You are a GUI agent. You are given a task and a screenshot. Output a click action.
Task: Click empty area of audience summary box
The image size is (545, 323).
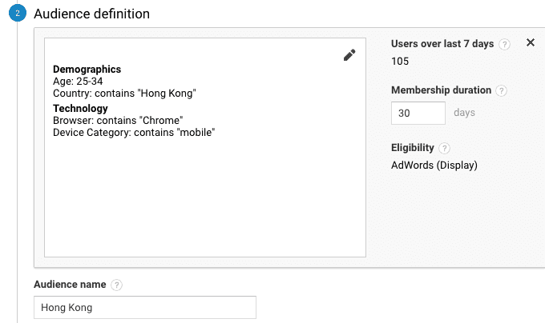(x=204, y=200)
